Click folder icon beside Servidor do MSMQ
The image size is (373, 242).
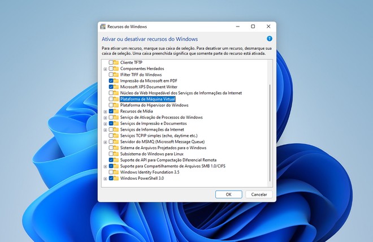tap(116, 141)
